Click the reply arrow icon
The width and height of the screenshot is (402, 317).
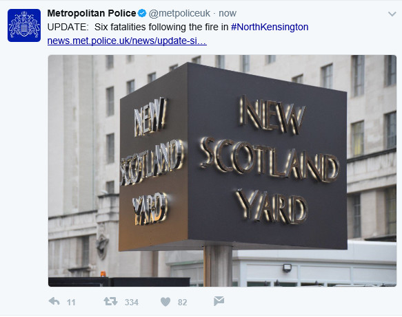(54, 302)
